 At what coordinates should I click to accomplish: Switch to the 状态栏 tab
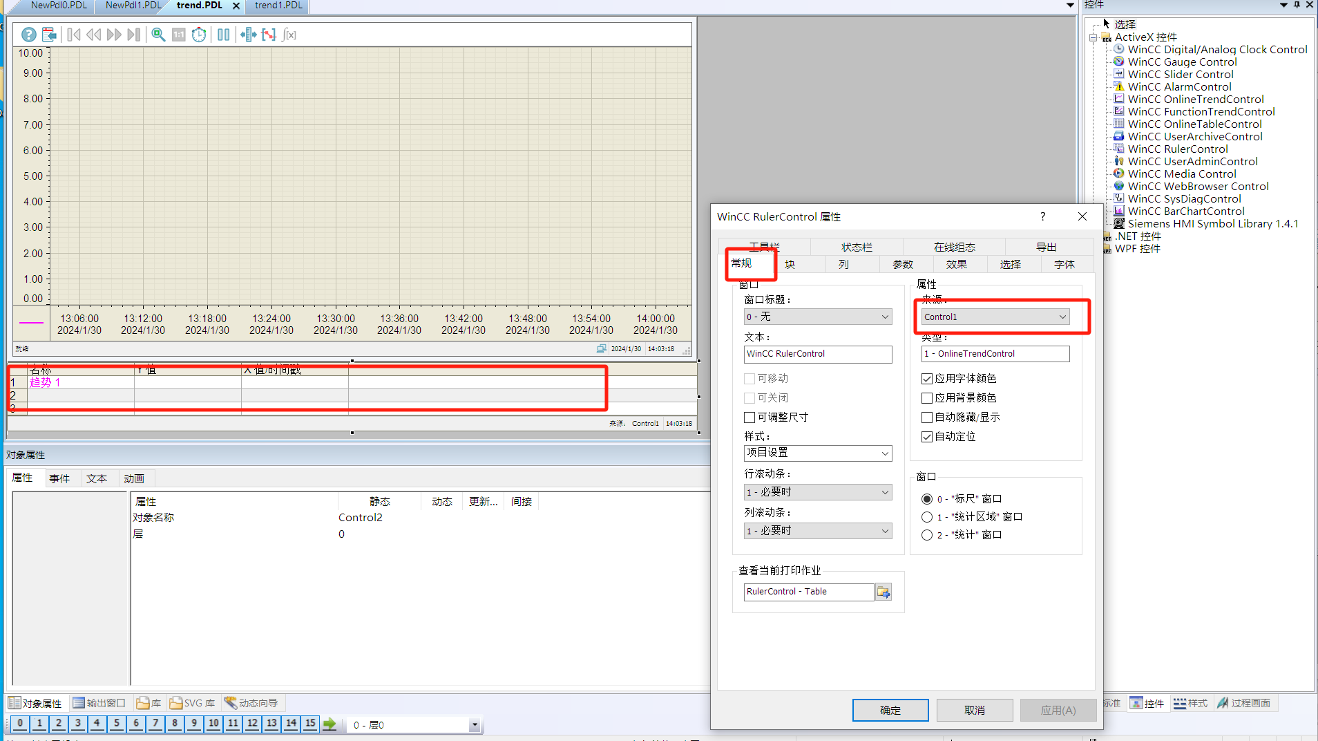click(x=857, y=247)
